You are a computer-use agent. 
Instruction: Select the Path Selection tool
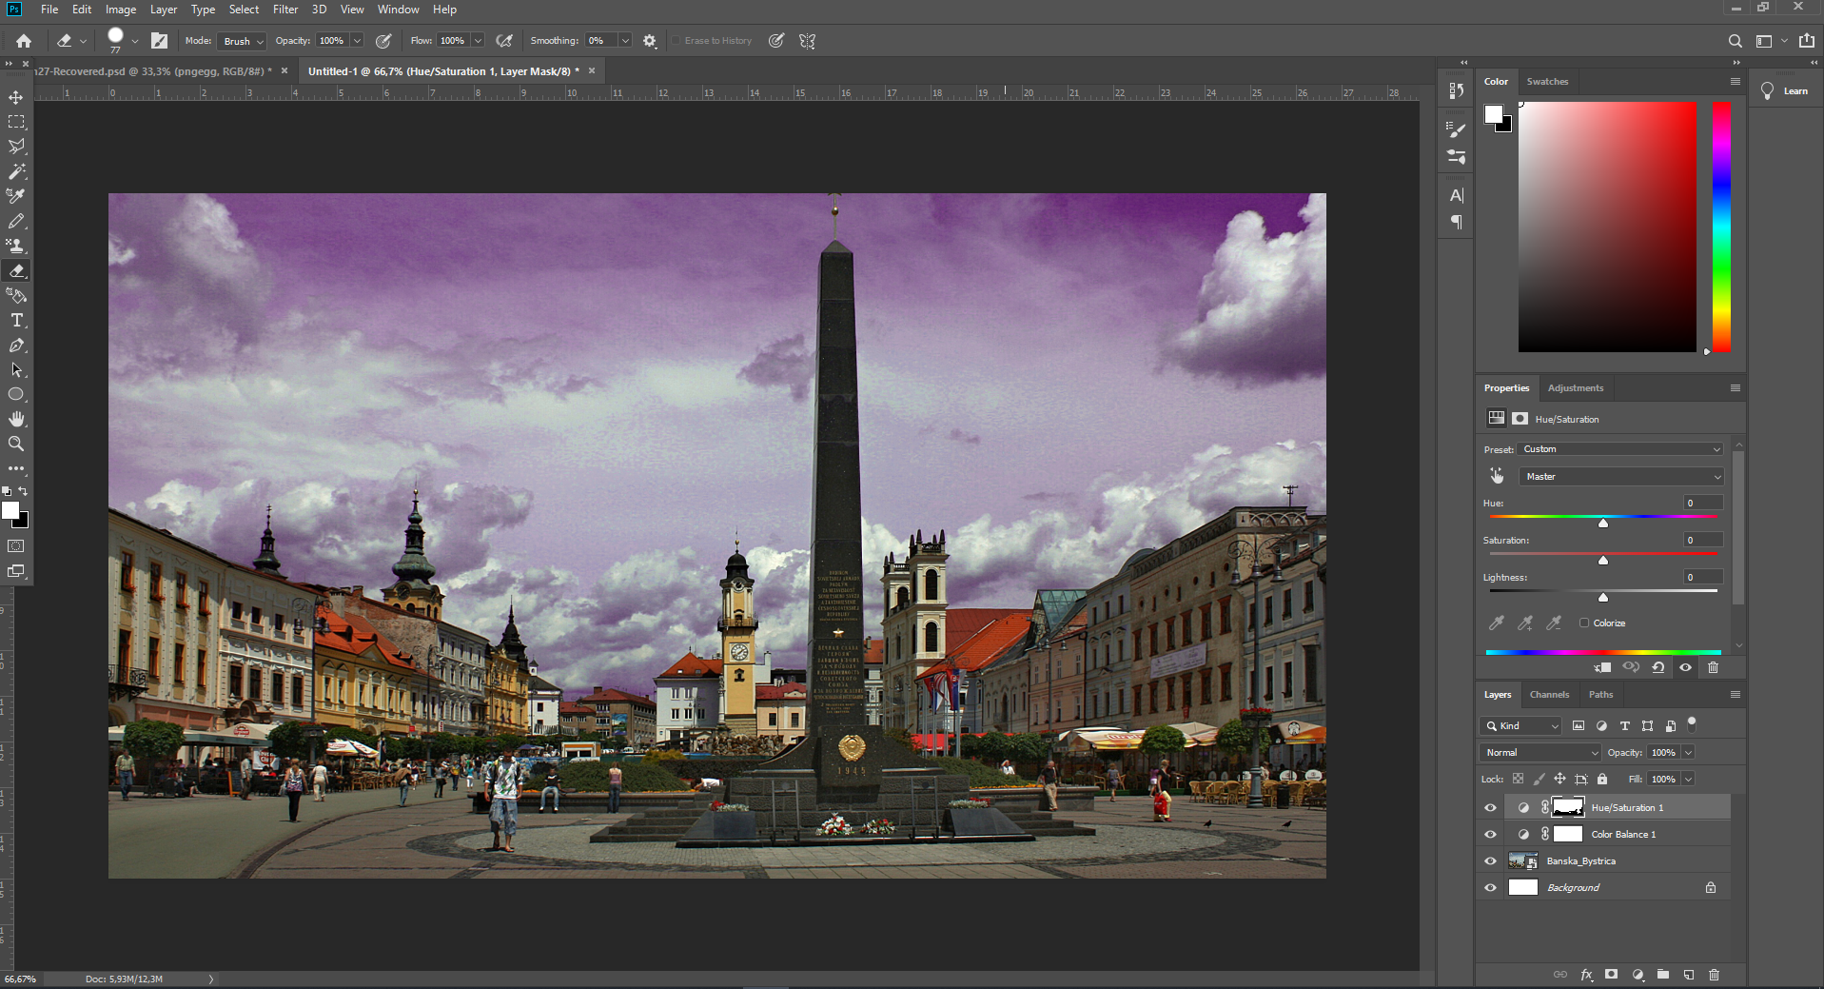click(x=16, y=369)
